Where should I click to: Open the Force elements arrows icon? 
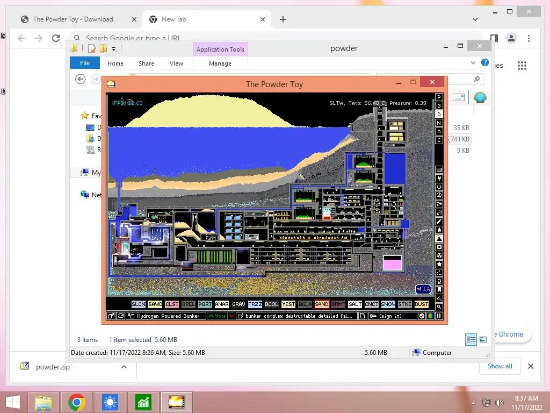[x=439, y=204]
